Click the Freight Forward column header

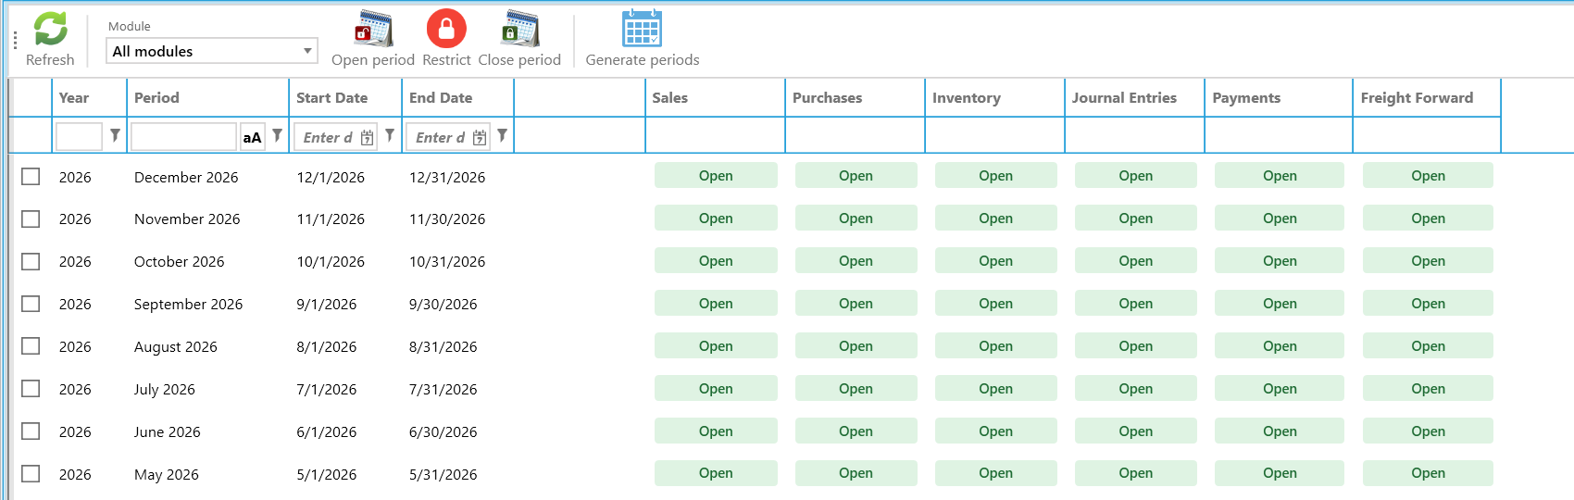(1427, 98)
